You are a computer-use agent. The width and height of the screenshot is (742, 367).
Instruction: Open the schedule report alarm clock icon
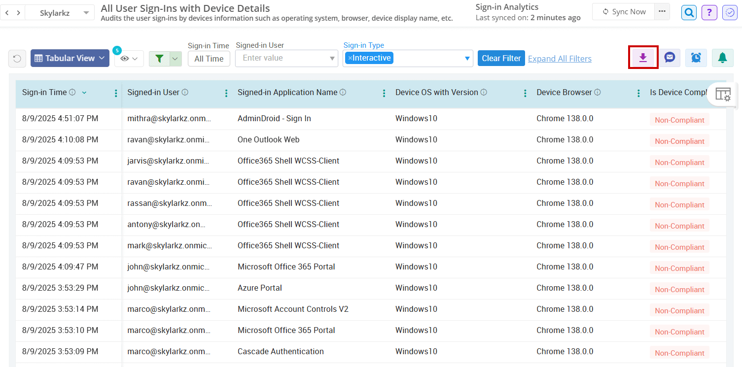[x=696, y=57]
